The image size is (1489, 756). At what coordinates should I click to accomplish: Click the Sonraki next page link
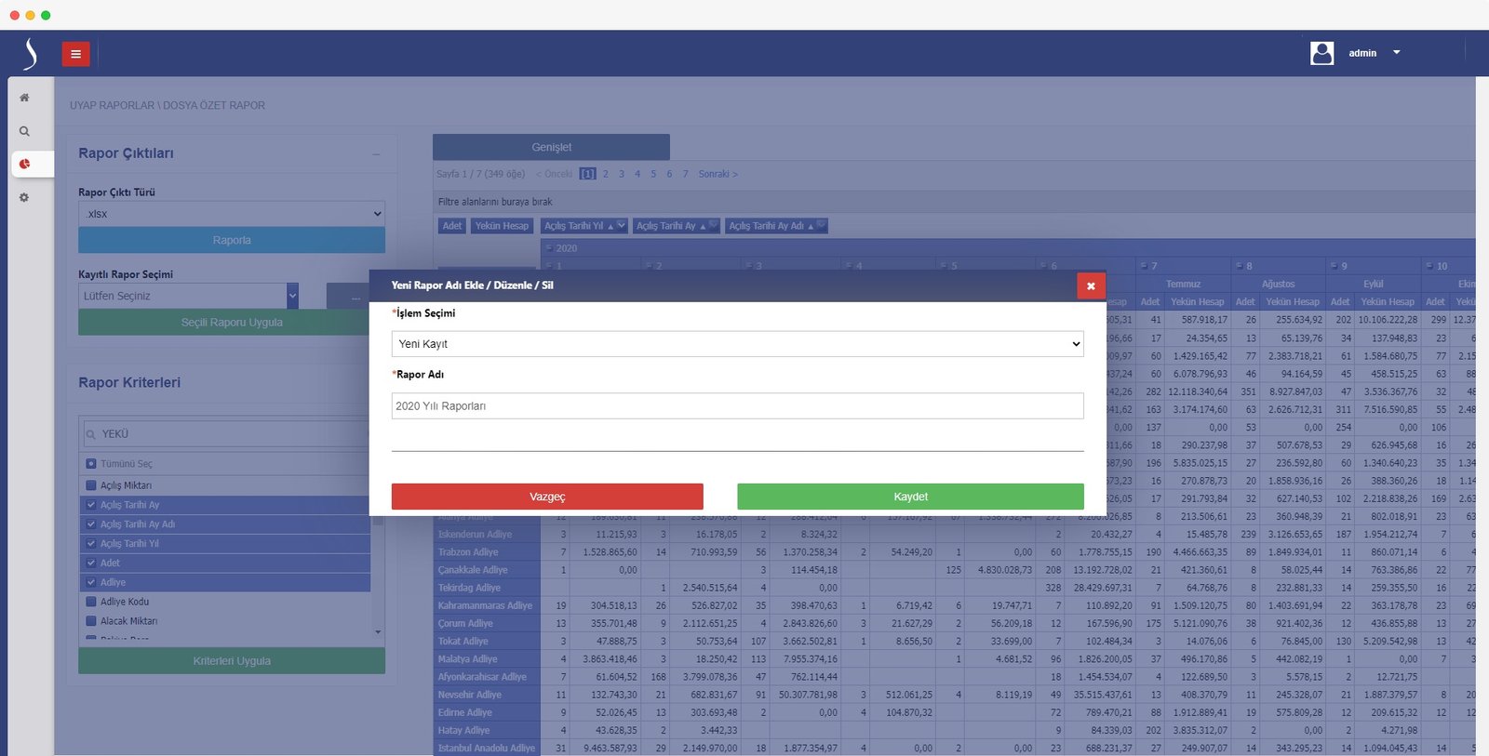(718, 174)
